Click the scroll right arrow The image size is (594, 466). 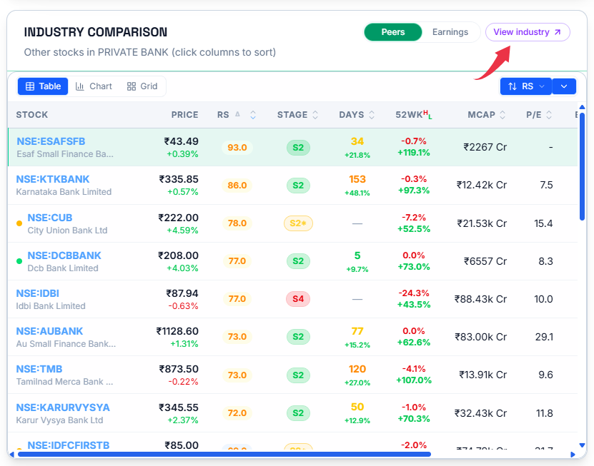coord(573,455)
